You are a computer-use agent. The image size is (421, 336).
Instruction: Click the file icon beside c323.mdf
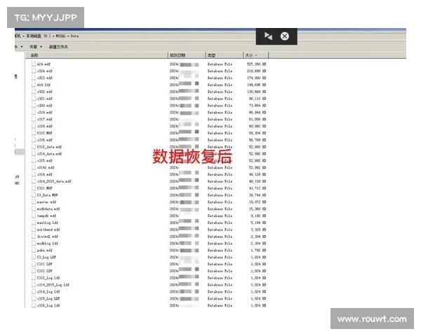[x=34, y=78]
